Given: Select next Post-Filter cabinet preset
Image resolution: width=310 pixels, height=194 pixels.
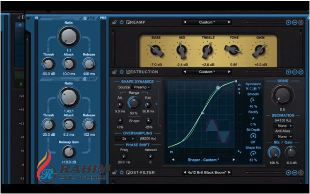Looking at the screenshot, I should 229,172.
